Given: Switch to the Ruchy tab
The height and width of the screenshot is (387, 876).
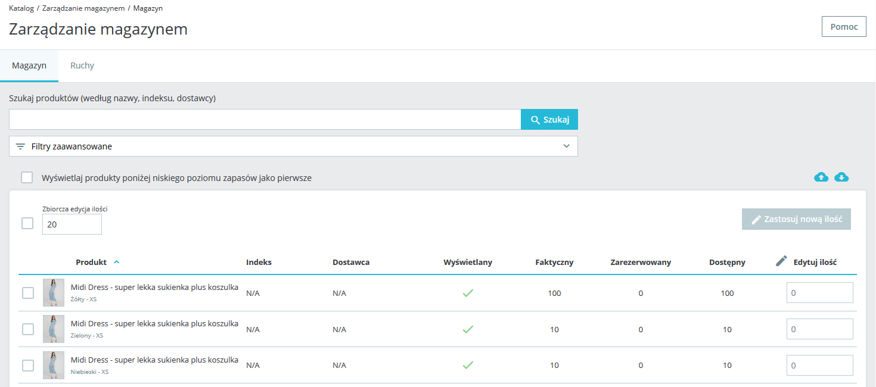Looking at the screenshot, I should (82, 65).
